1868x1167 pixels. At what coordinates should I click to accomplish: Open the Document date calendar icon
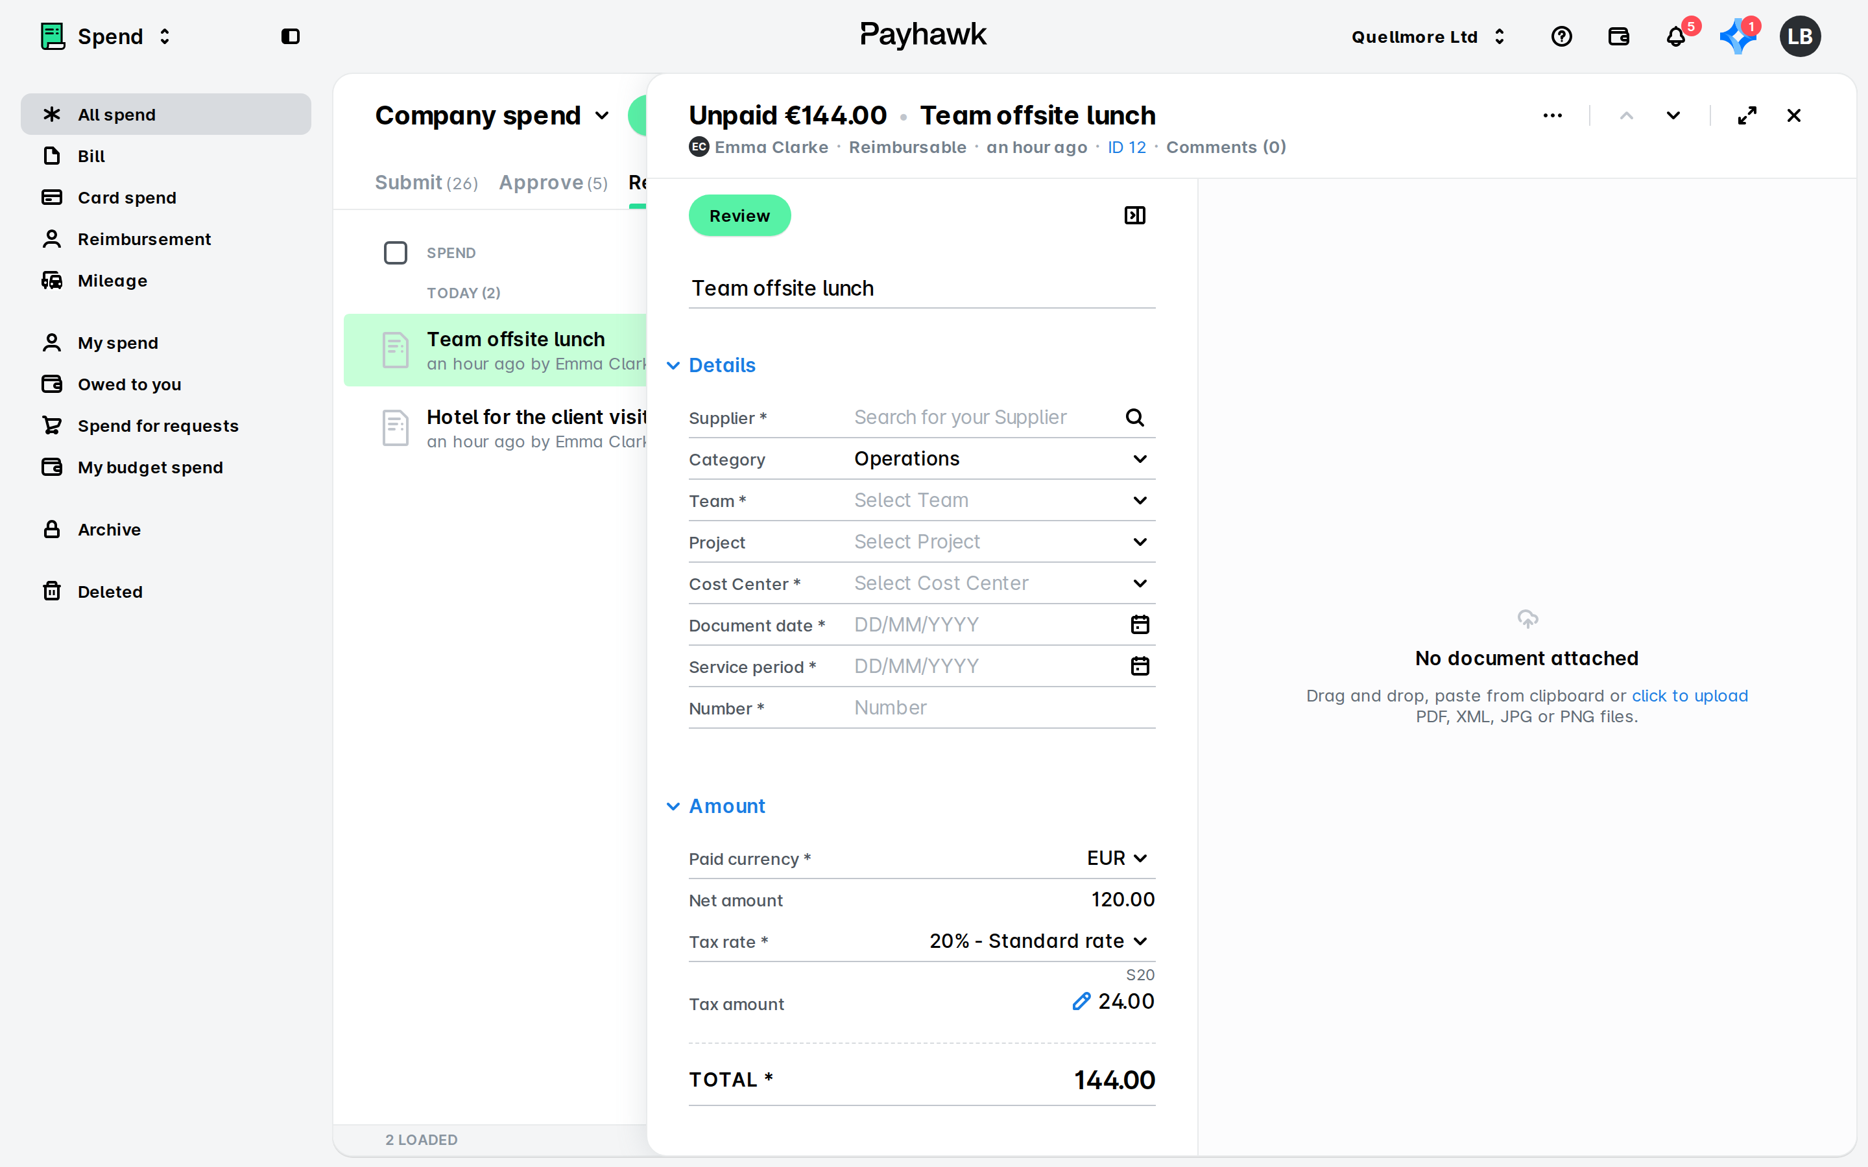1140,624
